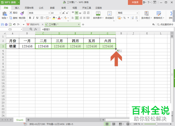Click the Print Preview icon
This screenshot has height=126, width=175.
(10, 24)
